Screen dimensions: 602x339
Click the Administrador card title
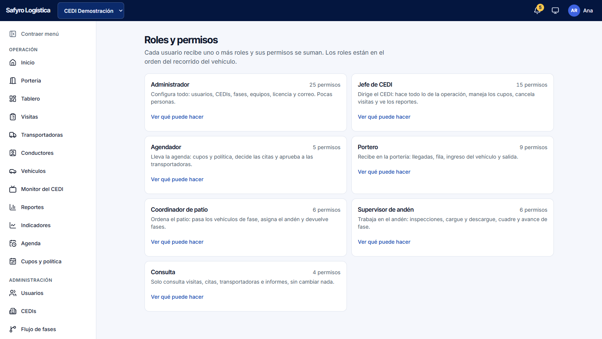170,85
